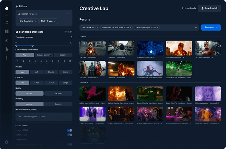Open the settings gear at the sidebar bottom
Screen dimensions: 226x149
pyautogui.click(x=7, y=142)
